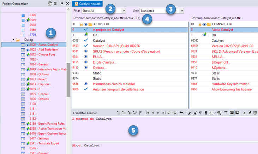Click the tree scrollbar up arrow
This screenshot has width=258, height=154.
point(68,10)
